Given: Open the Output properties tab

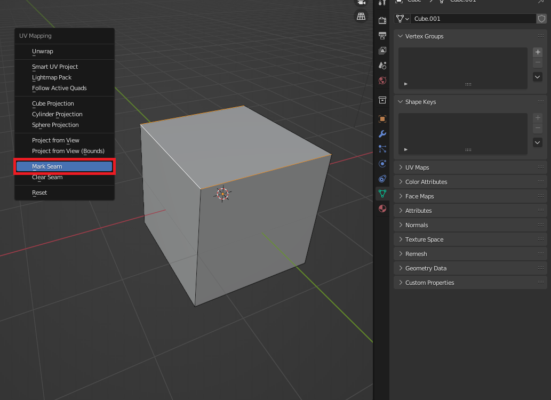Looking at the screenshot, I should 382,36.
